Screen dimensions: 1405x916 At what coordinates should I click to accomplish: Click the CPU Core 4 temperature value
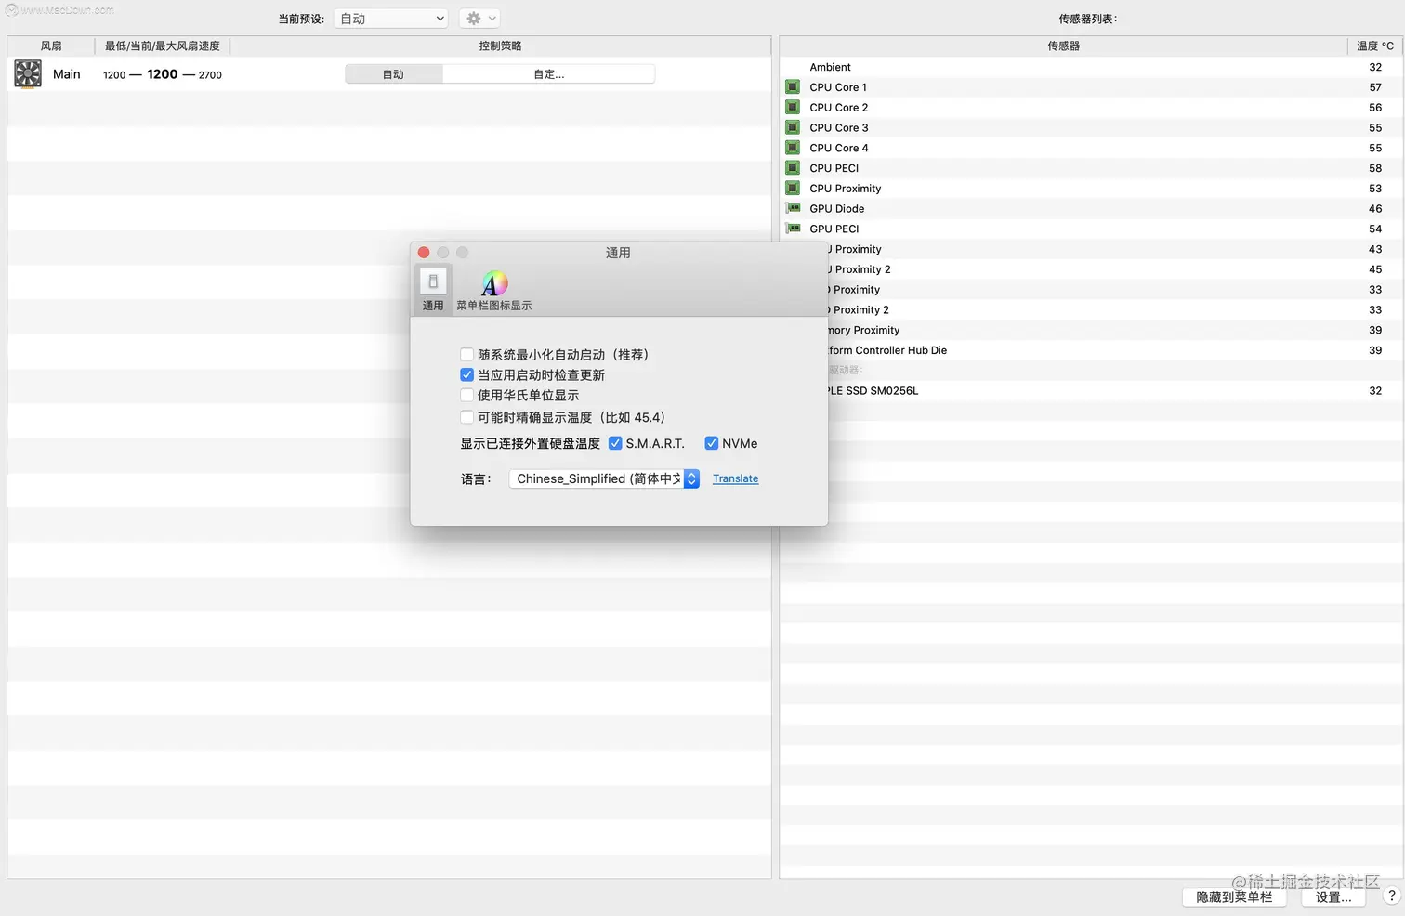(1375, 148)
